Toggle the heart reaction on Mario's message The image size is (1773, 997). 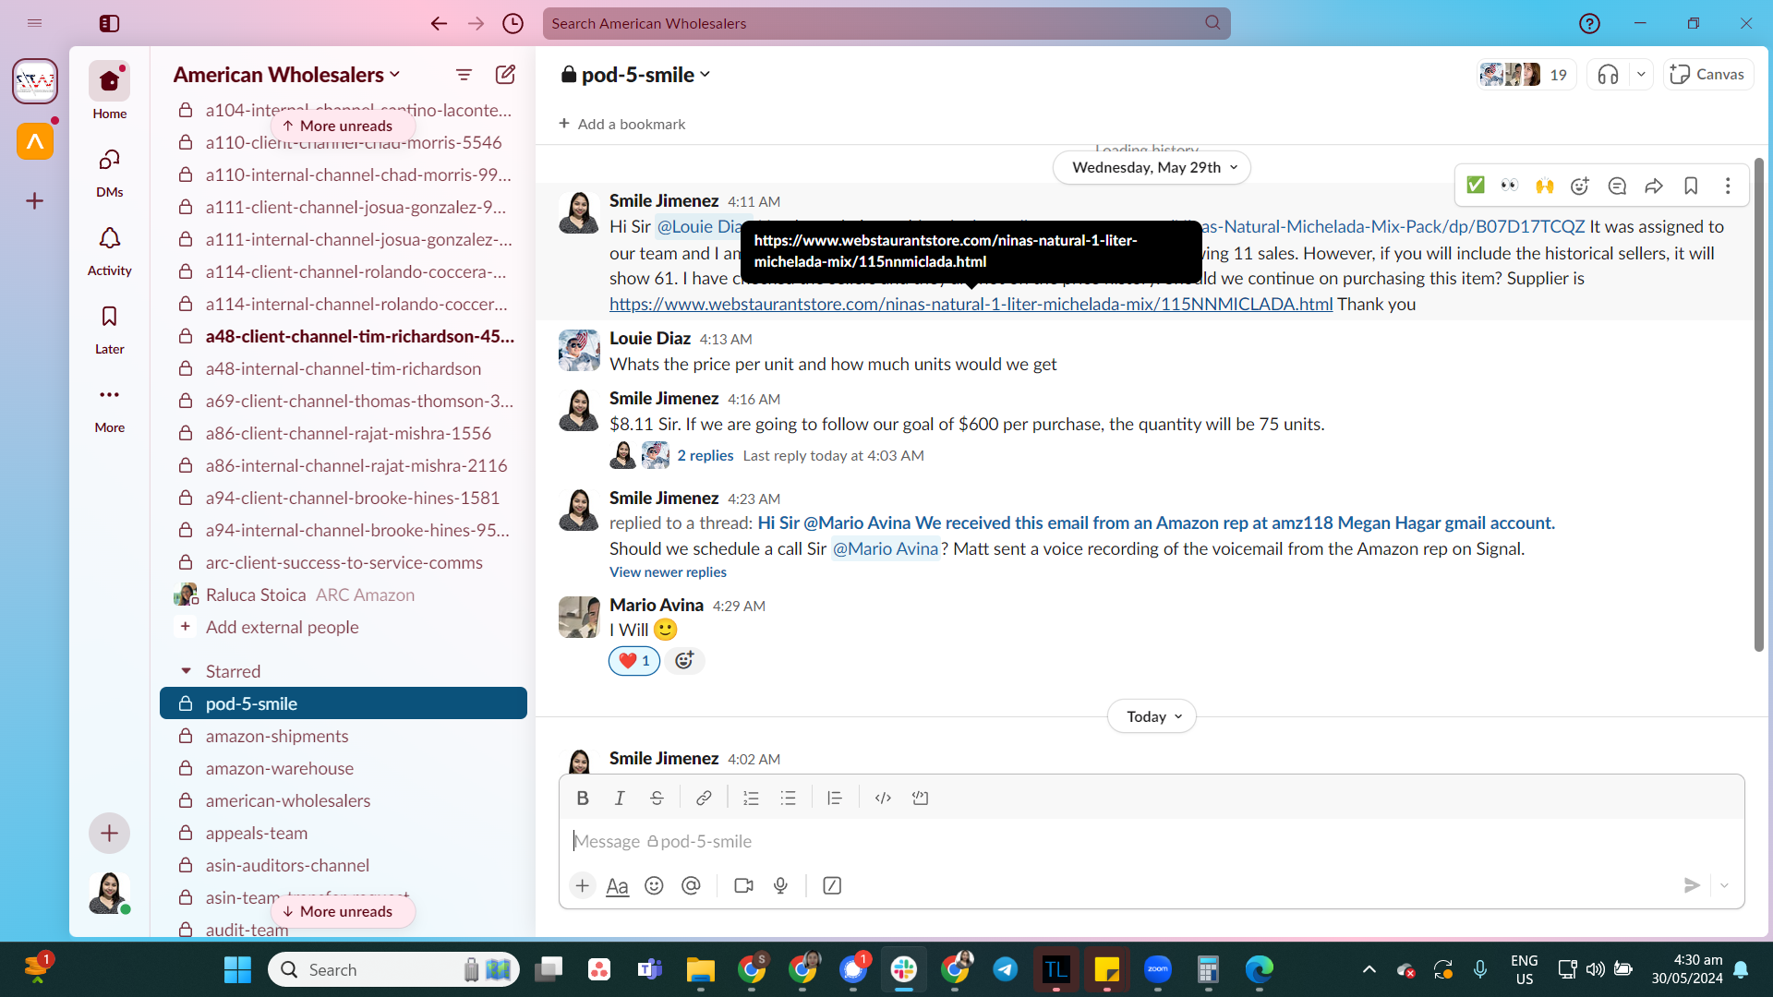tap(634, 661)
